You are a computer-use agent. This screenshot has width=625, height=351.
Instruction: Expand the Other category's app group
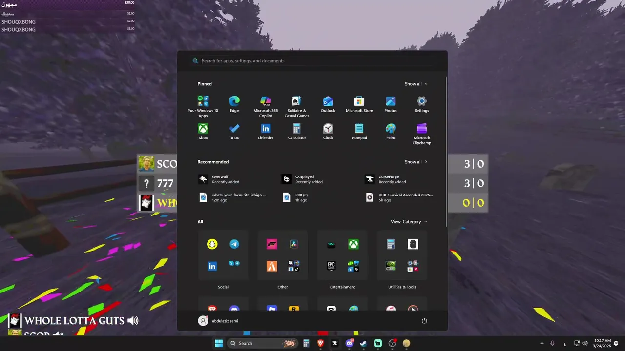coord(294,266)
